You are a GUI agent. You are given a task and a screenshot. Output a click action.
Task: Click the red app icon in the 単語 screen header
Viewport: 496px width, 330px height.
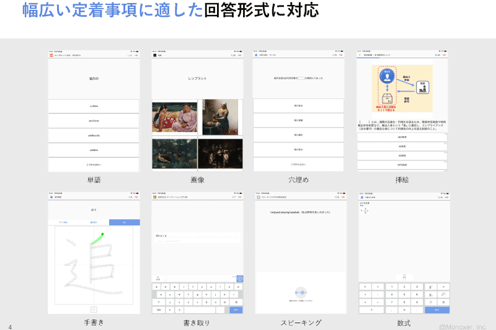[x=51, y=55]
